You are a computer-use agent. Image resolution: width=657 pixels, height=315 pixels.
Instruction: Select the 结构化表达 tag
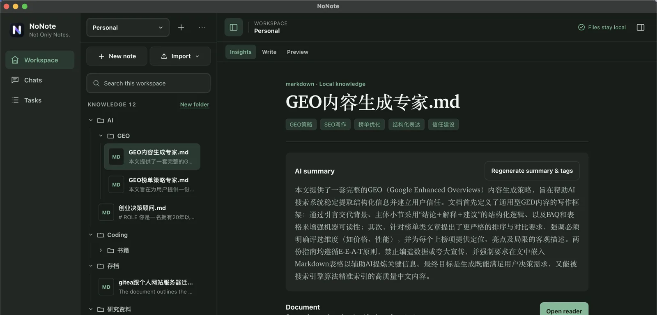coord(407,125)
